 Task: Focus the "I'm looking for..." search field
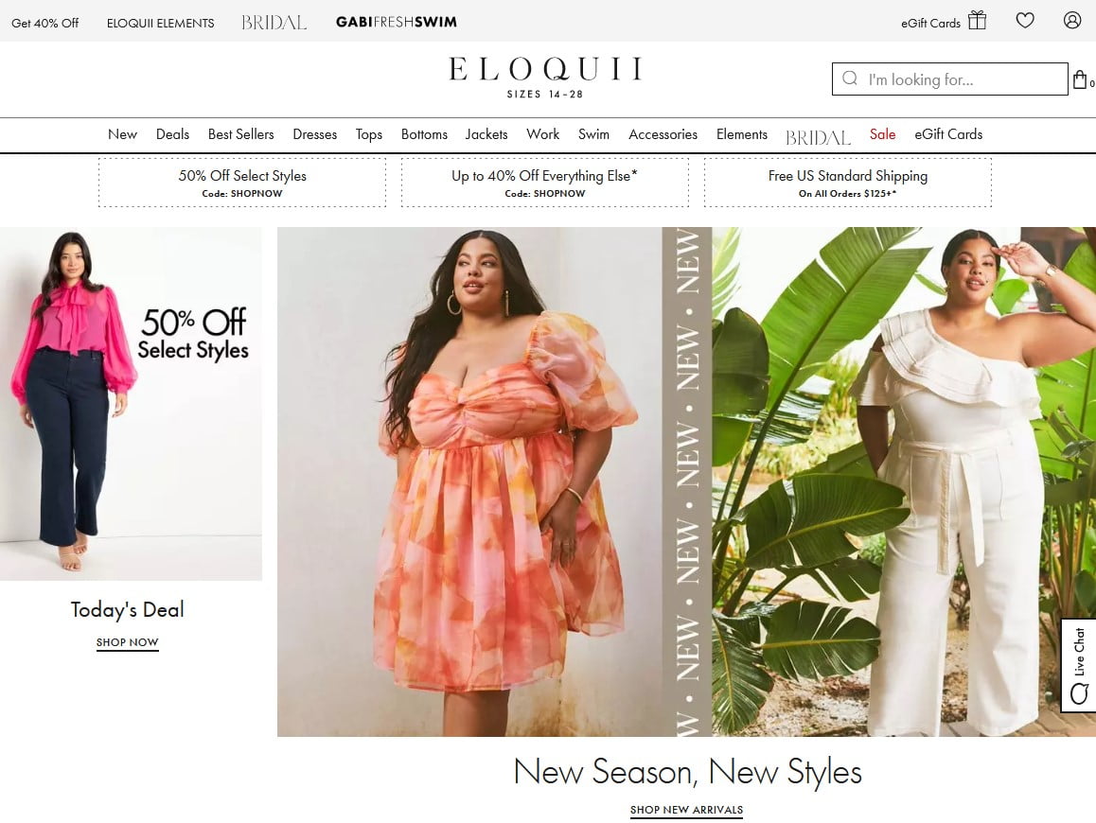coord(950,79)
